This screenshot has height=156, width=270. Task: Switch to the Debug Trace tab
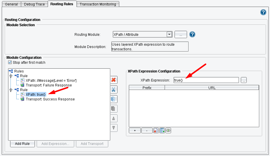[x=34, y=4]
